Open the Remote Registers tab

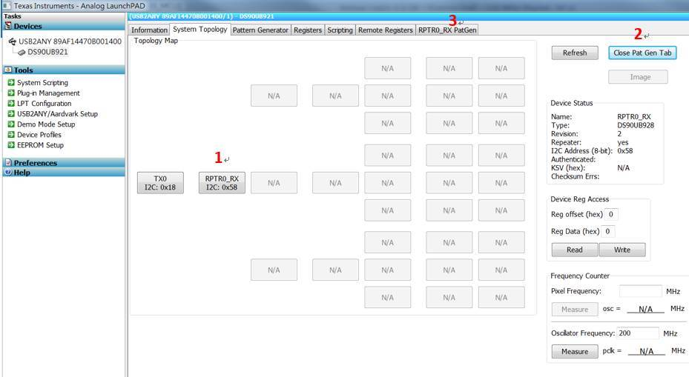click(386, 30)
